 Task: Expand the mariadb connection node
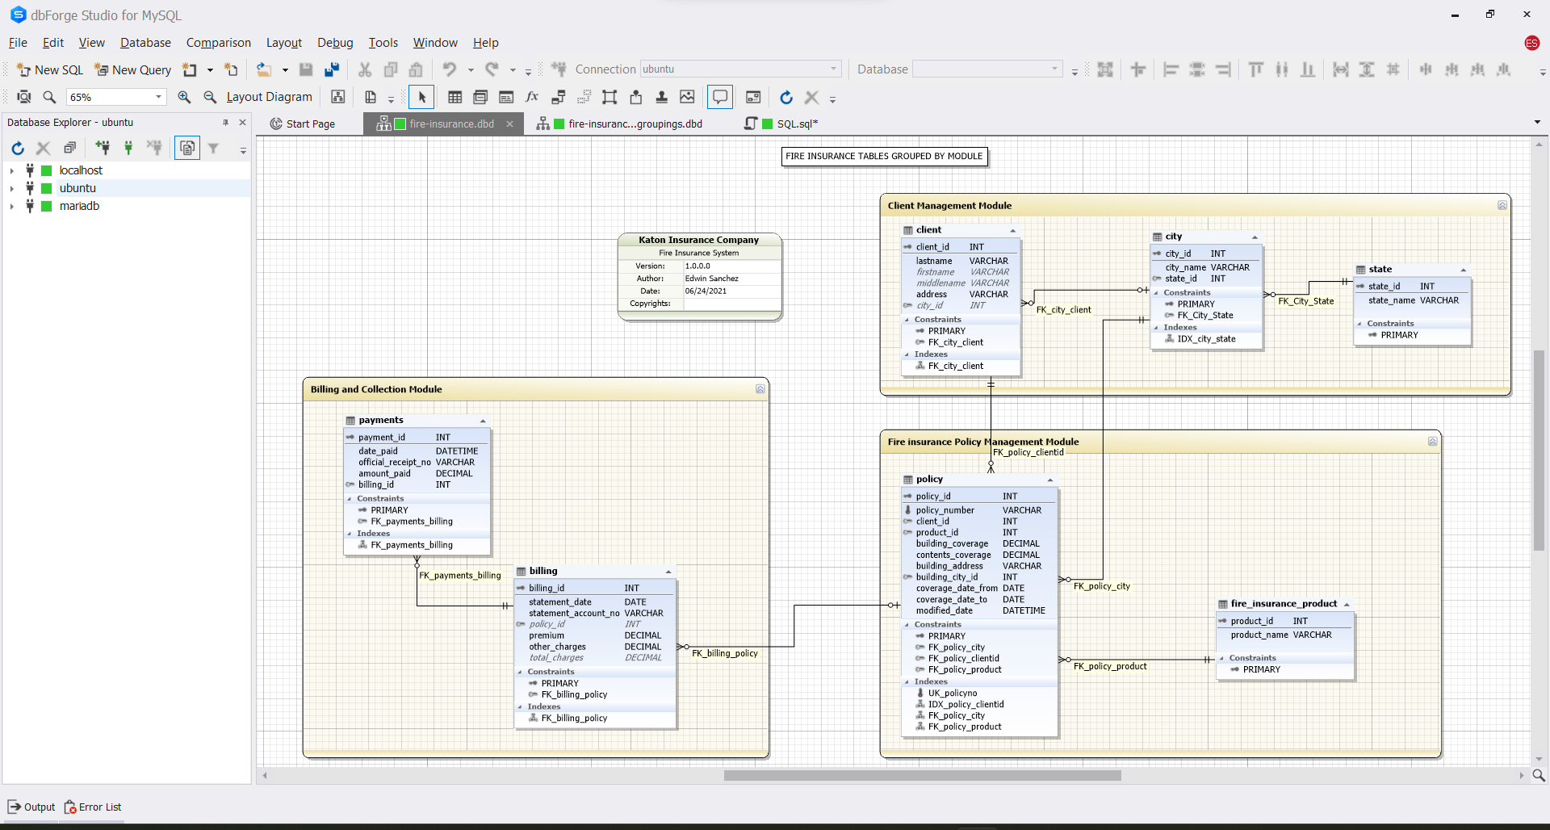(11, 206)
